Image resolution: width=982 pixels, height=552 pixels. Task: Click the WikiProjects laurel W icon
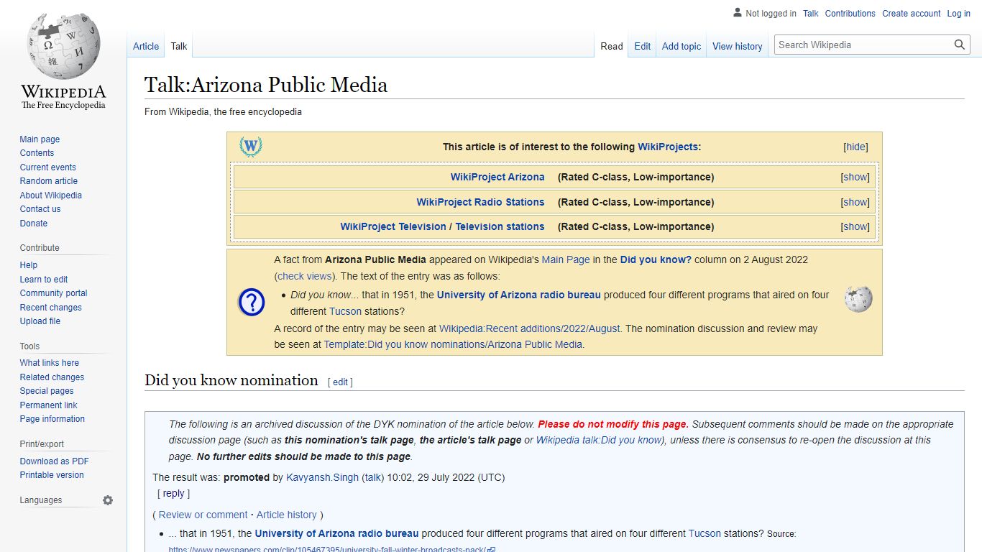pos(251,147)
